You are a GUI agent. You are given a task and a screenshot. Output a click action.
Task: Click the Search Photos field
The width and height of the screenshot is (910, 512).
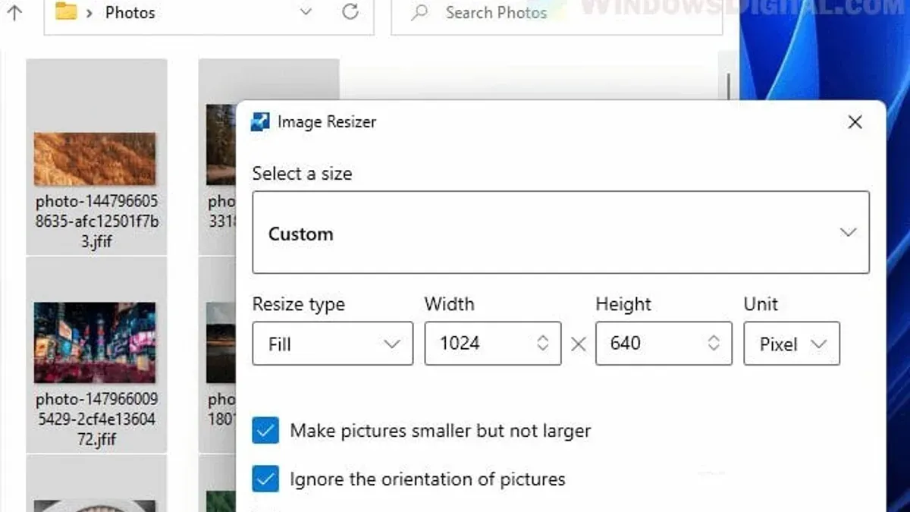(557, 13)
